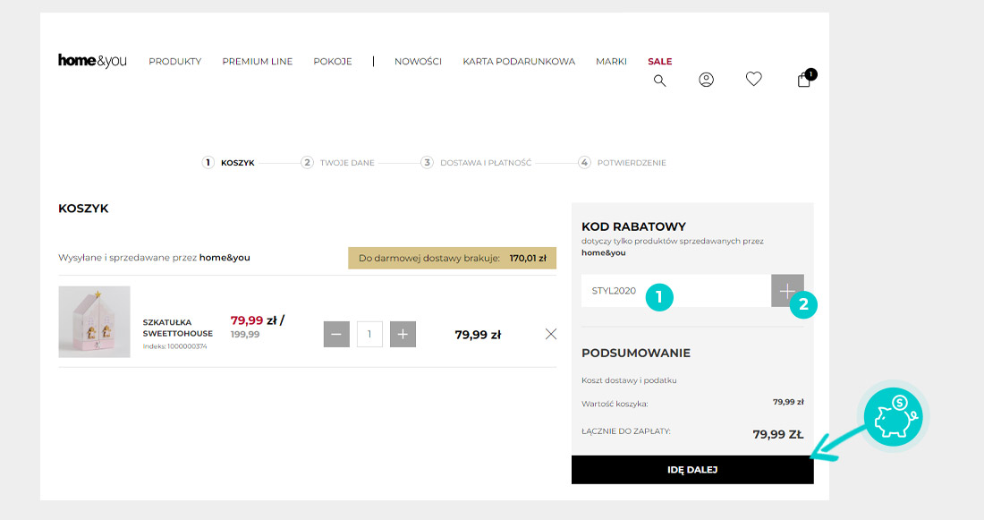
Task: Click the product index 1000000374
Action: (174, 346)
